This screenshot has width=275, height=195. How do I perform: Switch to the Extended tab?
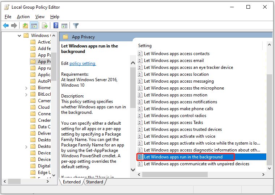click(72, 182)
